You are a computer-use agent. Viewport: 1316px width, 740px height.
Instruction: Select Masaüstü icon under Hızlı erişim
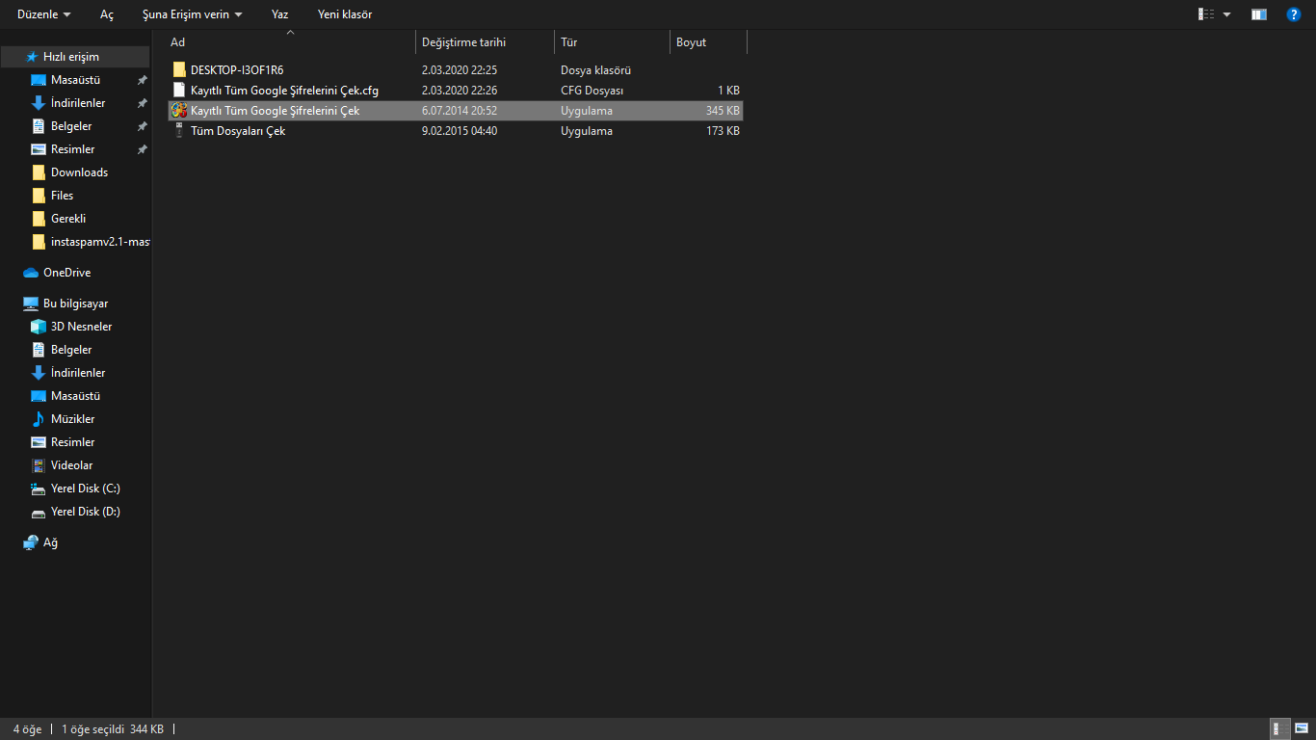[x=39, y=80]
